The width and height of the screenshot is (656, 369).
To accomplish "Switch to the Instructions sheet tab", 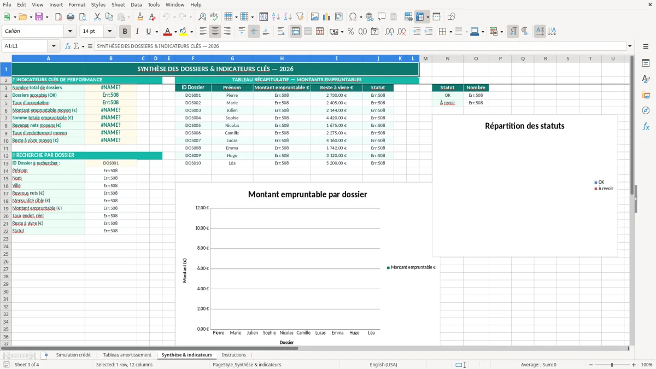I will (x=234, y=355).
